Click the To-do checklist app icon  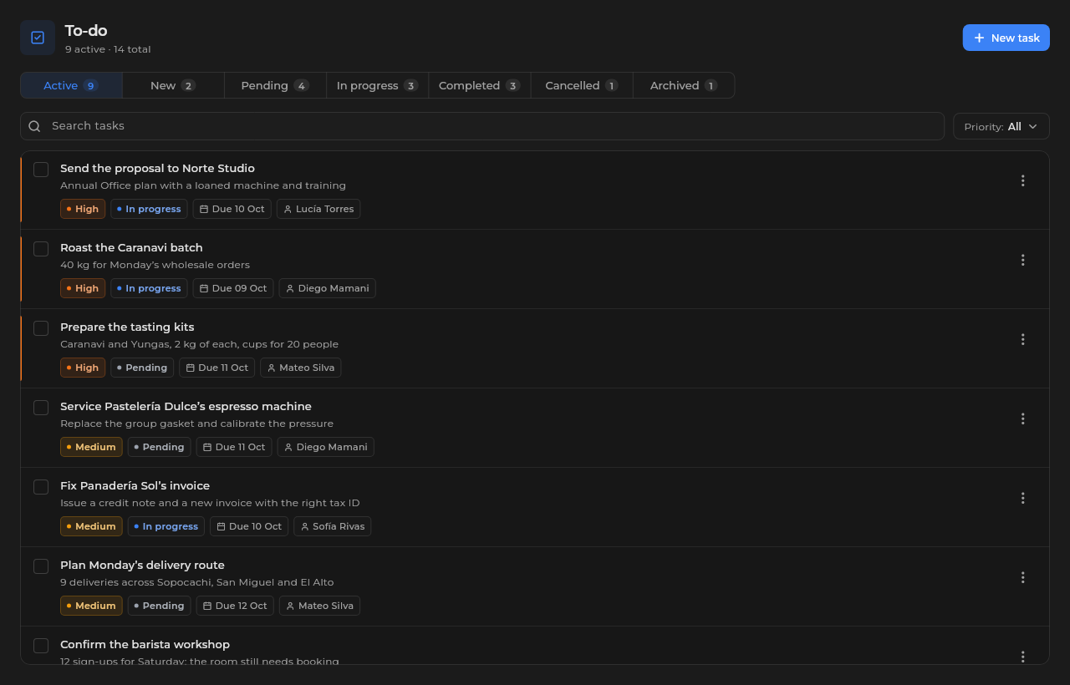tap(38, 38)
